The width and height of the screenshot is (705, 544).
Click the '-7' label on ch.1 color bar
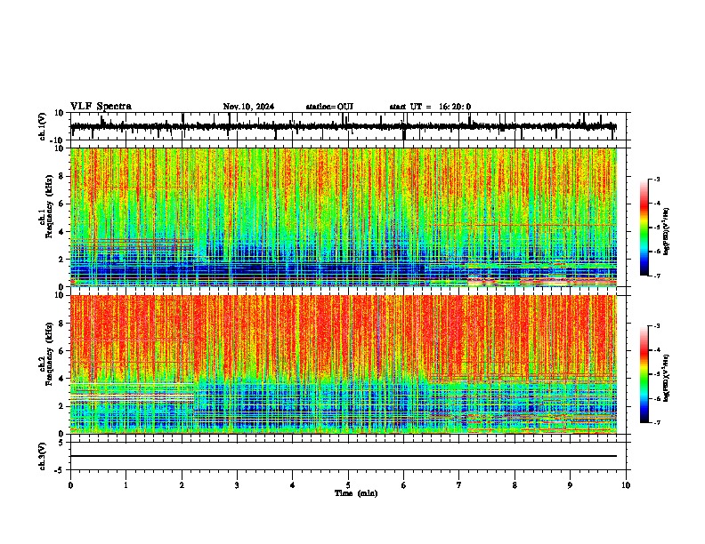pyautogui.click(x=657, y=276)
